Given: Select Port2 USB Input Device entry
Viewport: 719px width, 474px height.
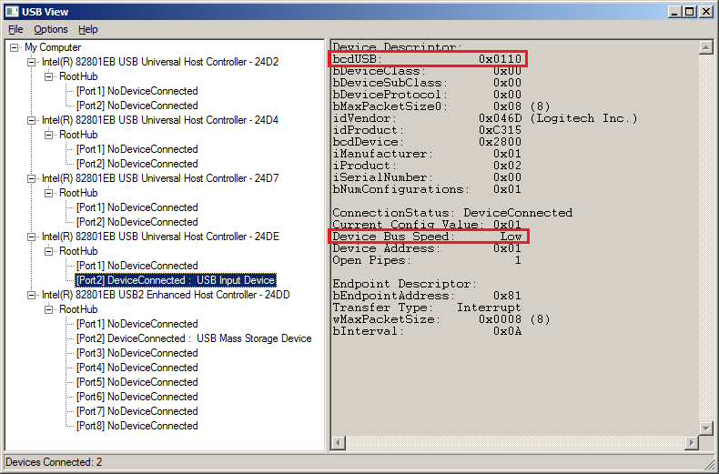Looking at the screenshot, I should click(x=176, y=280).
